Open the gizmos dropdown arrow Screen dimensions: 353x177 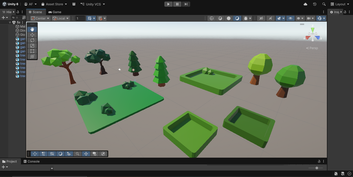tap(324, 18)
